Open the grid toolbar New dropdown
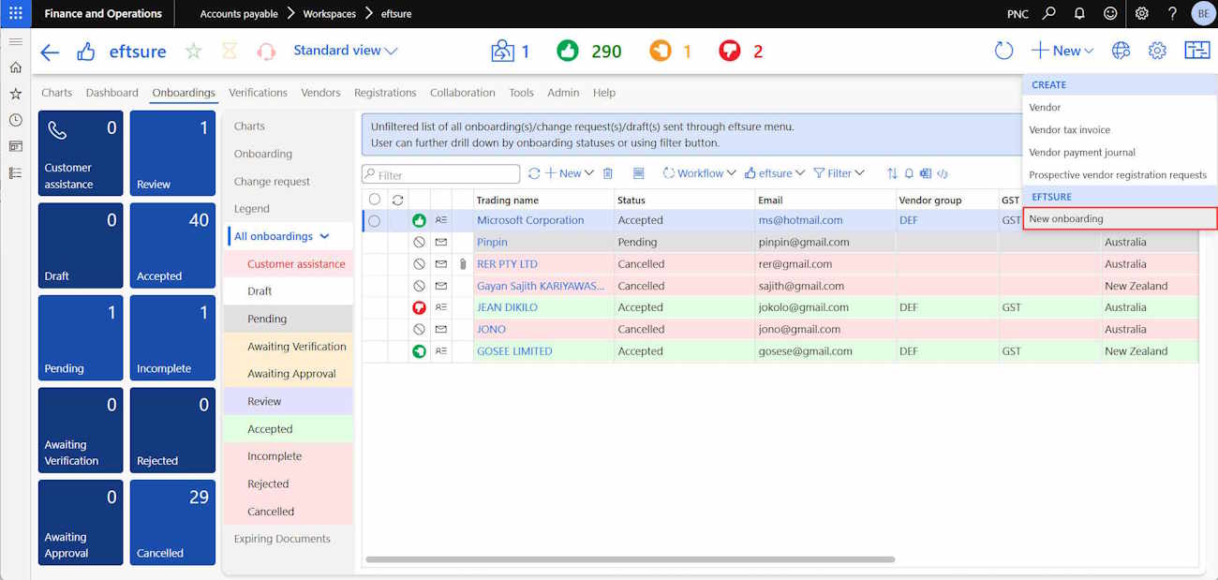The image size is (1218, 580). click(x=570, y=173)
